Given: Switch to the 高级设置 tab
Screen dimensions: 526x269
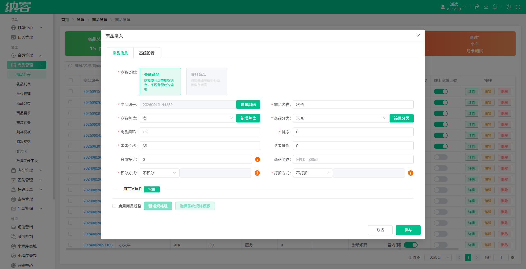Looking at the screenshot, I should coord(147,53).
